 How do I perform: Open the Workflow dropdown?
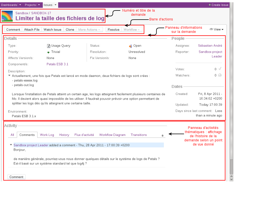point(132,29)
